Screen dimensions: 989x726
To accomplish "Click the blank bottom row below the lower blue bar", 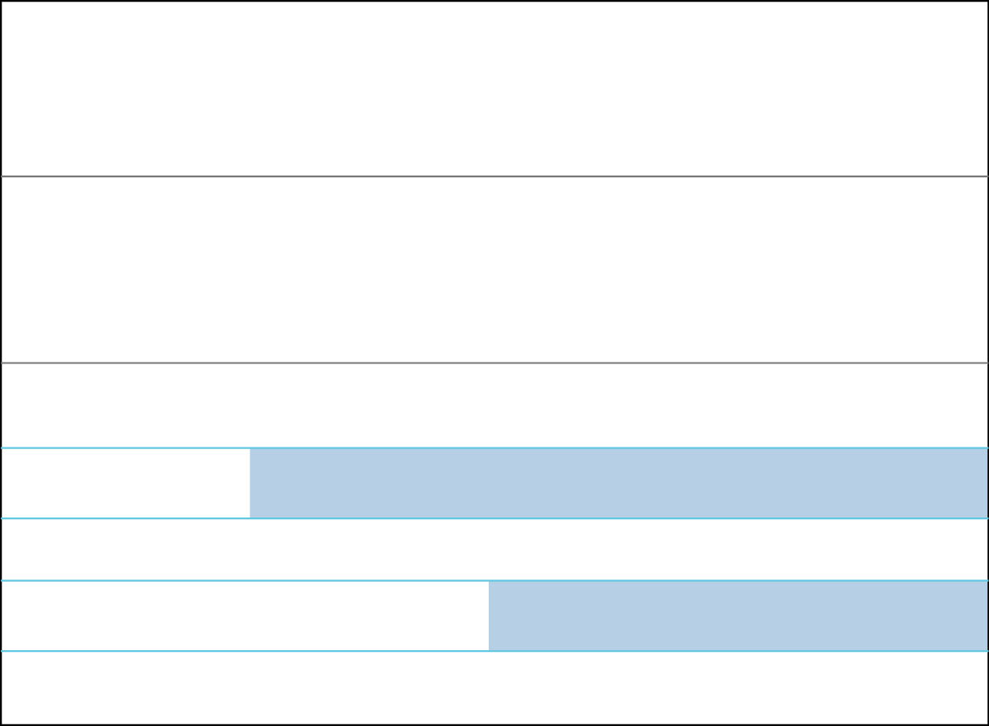I will point(494,687).
